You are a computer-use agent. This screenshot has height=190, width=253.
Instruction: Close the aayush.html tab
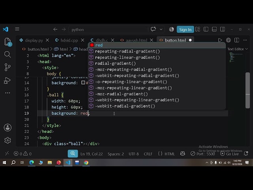[151, 40]
